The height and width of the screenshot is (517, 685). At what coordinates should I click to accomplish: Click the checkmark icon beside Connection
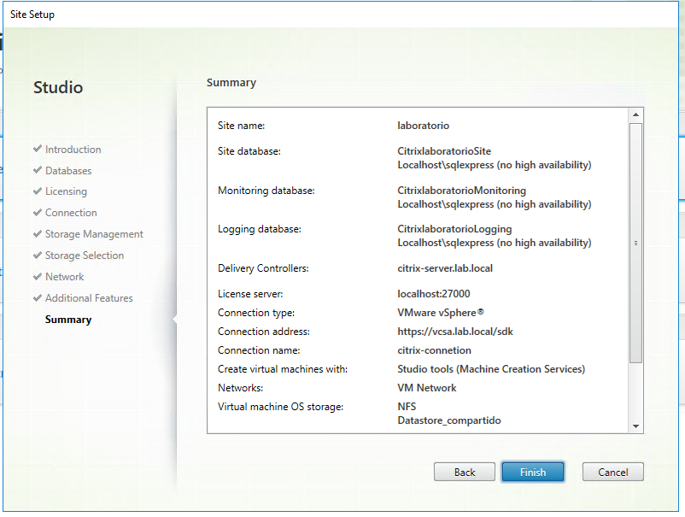pyautogui.click(x=38, y=213)
